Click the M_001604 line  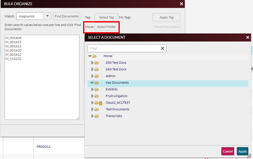click(13, 38)
